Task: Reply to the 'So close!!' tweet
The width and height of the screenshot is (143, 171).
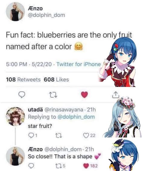Action: (31, 166)
